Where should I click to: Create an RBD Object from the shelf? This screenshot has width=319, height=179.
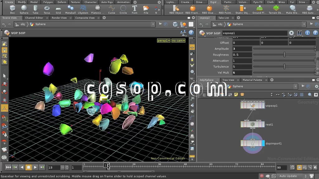point(176,9)
